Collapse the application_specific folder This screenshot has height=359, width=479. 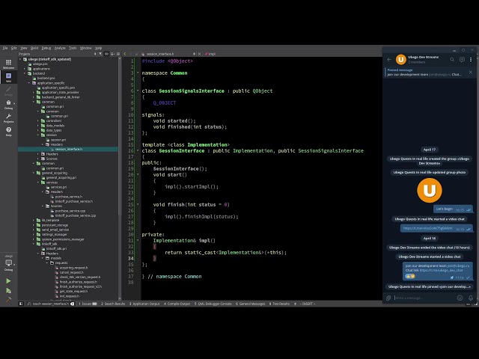click(x=30, y=83)
